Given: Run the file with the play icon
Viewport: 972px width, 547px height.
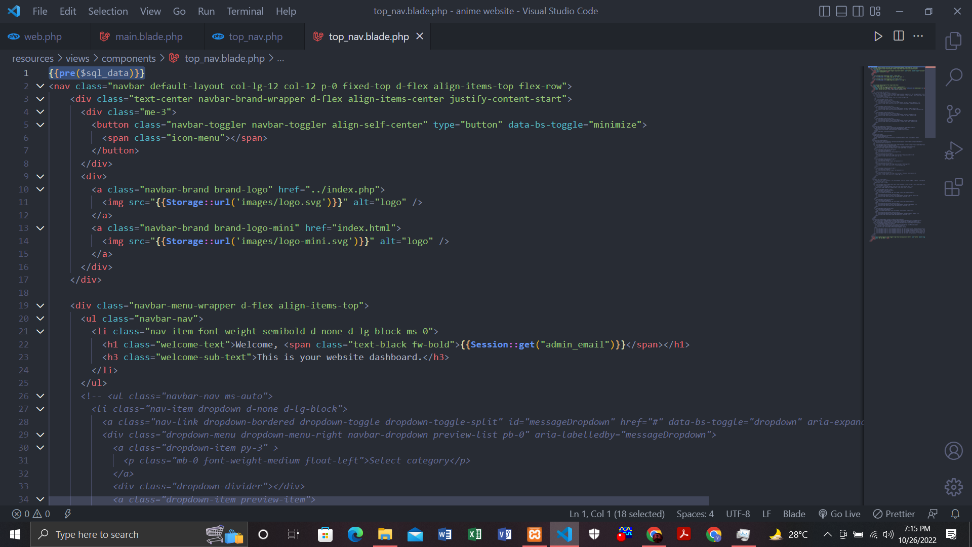Looking at the screenshot, I should [878, 36].
